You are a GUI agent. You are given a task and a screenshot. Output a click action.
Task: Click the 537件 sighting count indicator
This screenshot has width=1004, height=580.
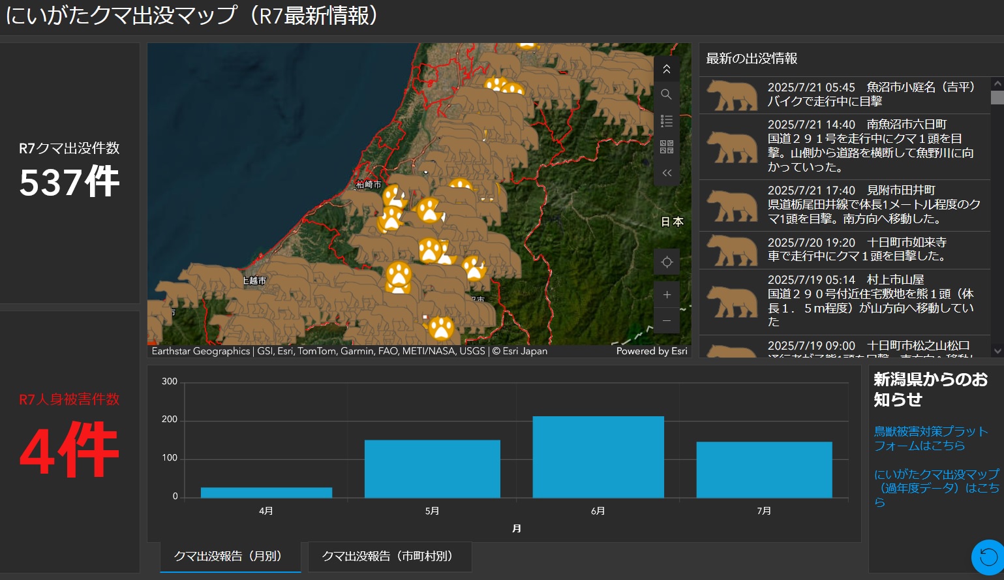tap(70, 182)
